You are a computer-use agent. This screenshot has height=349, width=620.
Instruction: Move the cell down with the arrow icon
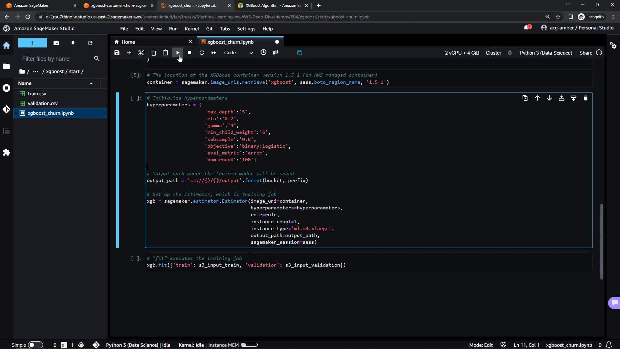tap(549, 98)
